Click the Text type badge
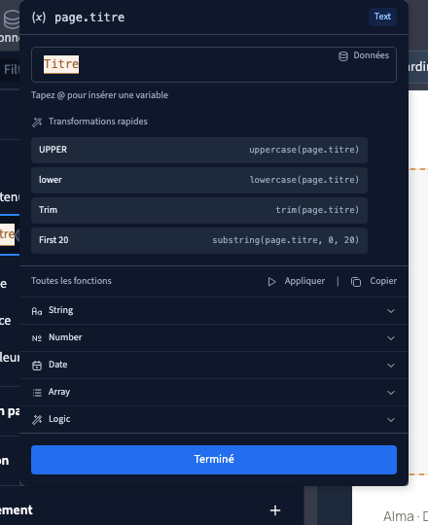The image size is (428, 525). pos(382,17)
